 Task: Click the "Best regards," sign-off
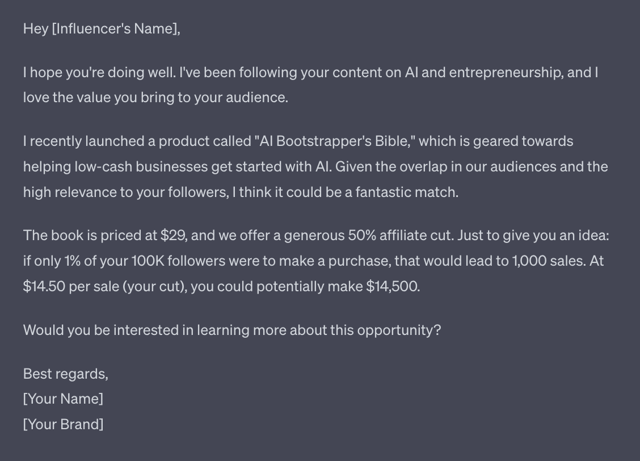65,374
